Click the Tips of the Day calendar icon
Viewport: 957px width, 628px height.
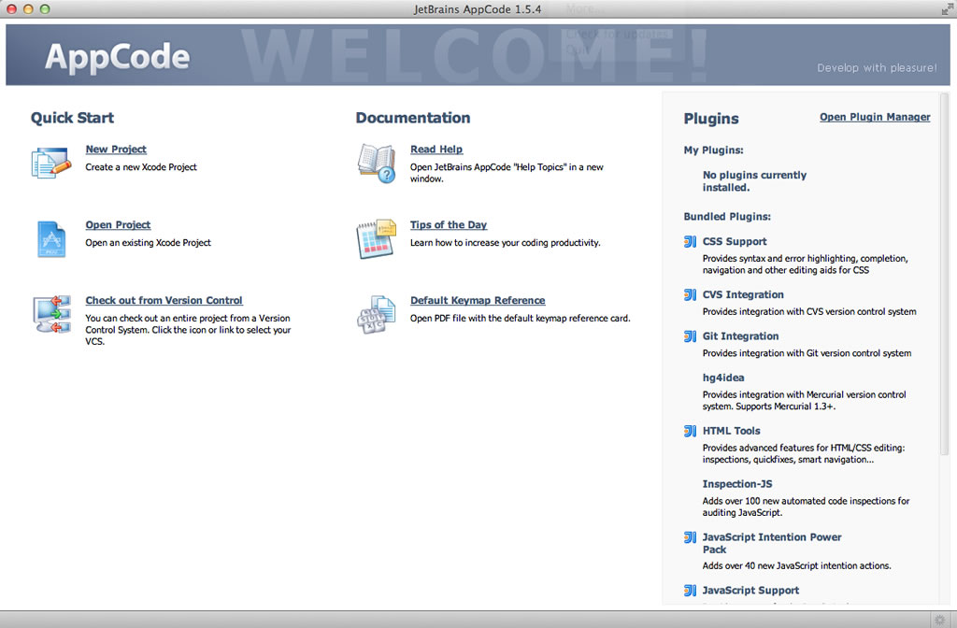point(376,238)
